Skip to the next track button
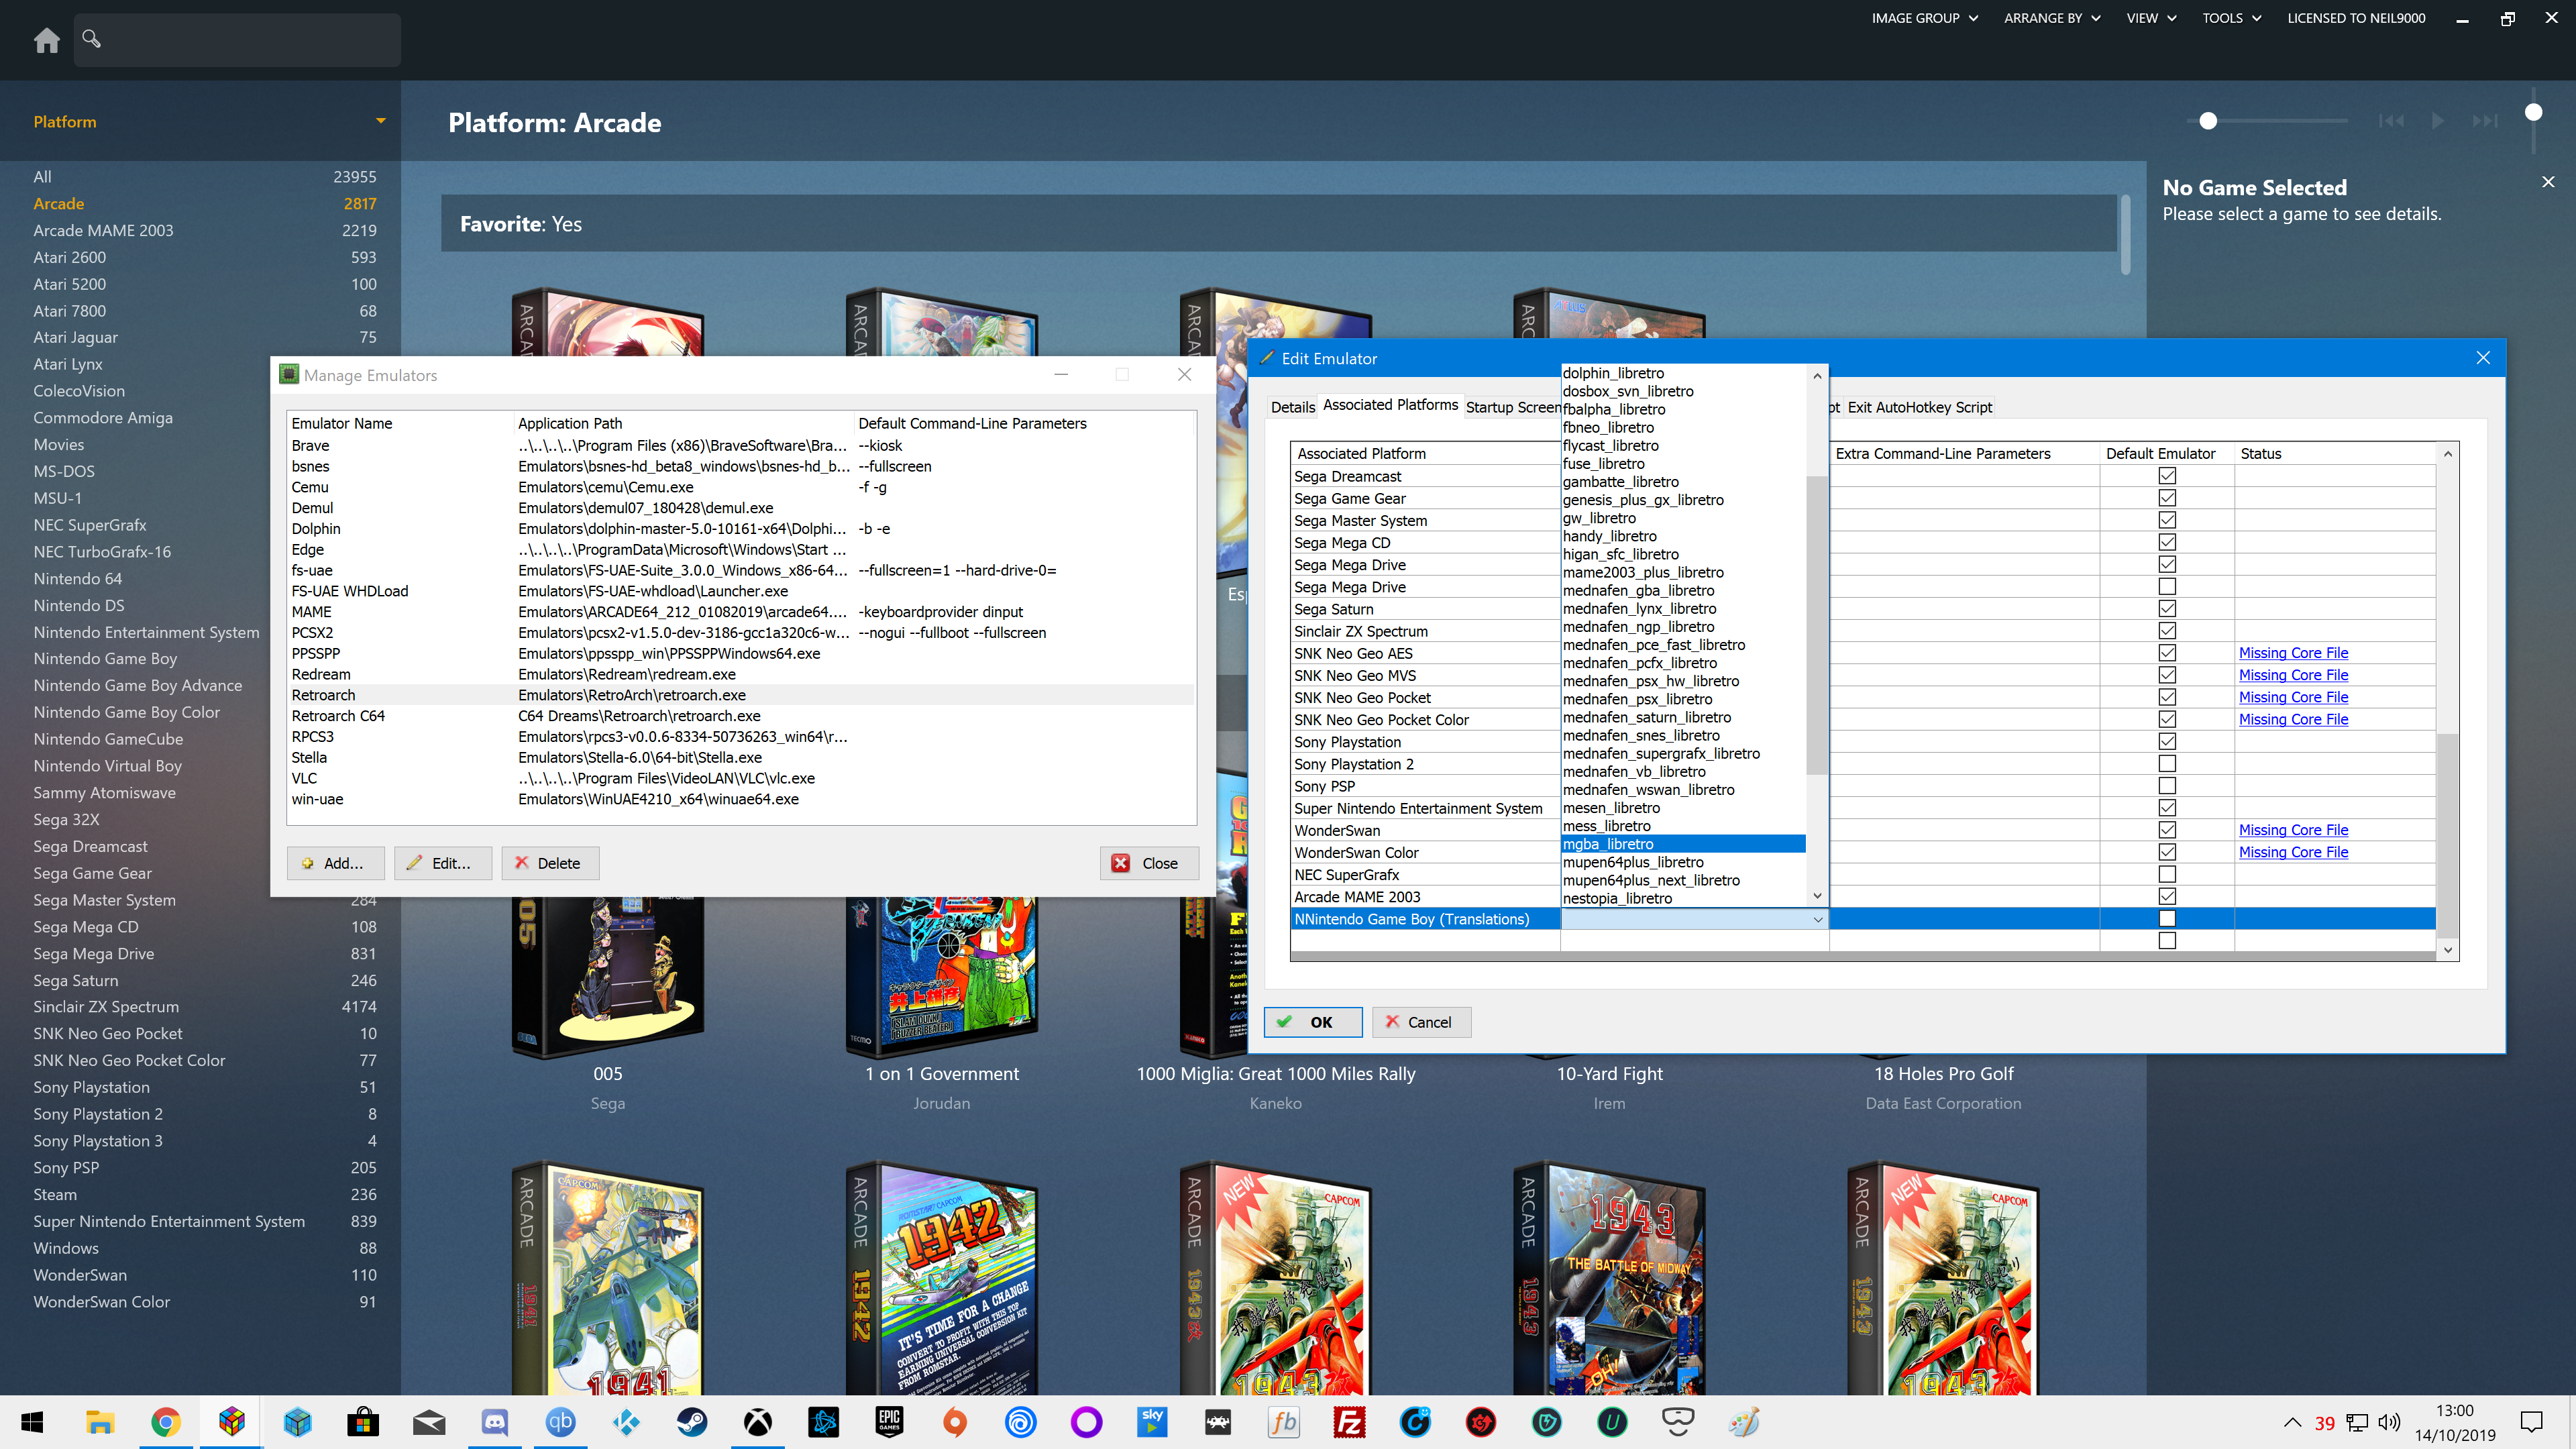The height and width of the screenshot is (1449, 2576). [2486, 121]
